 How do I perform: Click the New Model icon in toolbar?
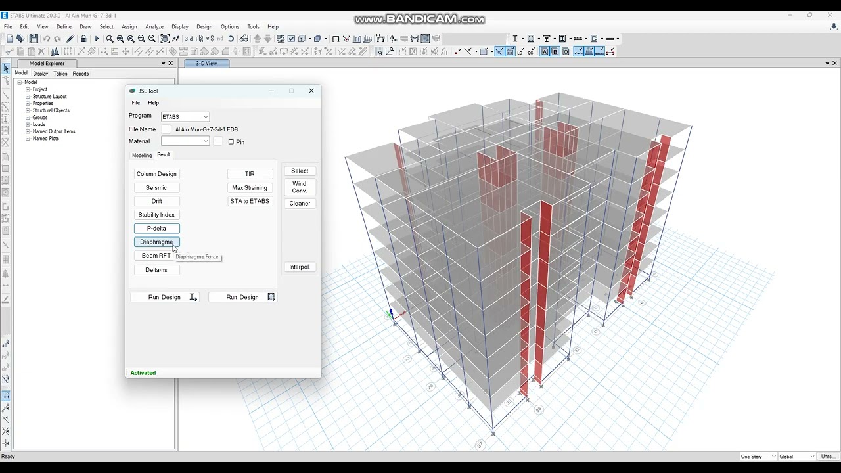coord(9,39)
